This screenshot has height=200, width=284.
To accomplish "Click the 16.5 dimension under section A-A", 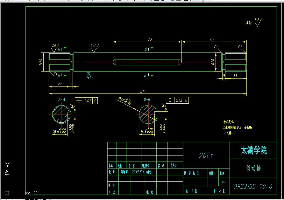I will tap(59, 131).
